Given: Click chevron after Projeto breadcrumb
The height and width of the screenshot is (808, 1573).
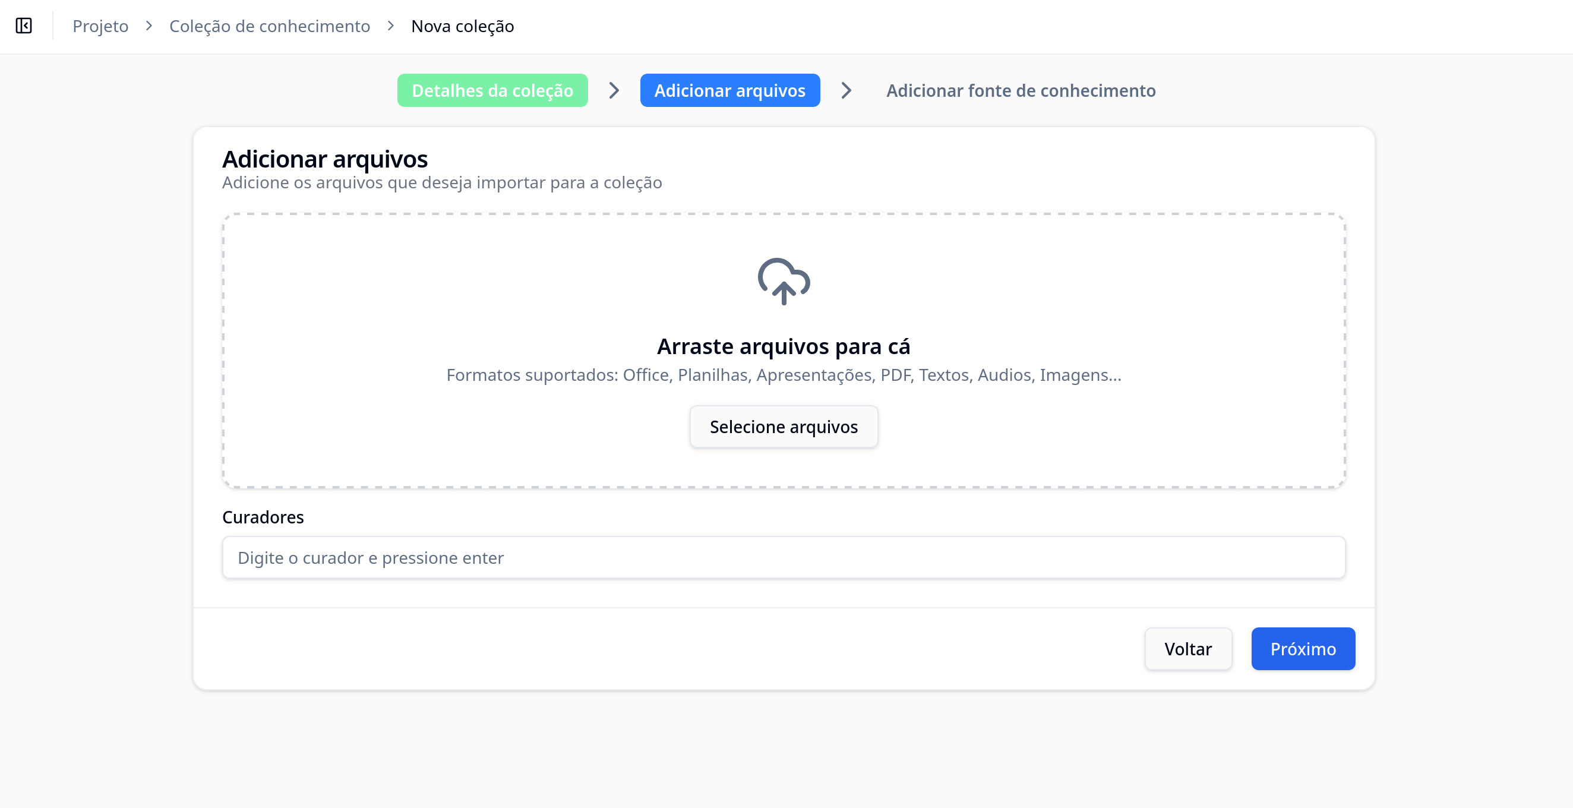Looking at the screenshot, I should 149,26.
